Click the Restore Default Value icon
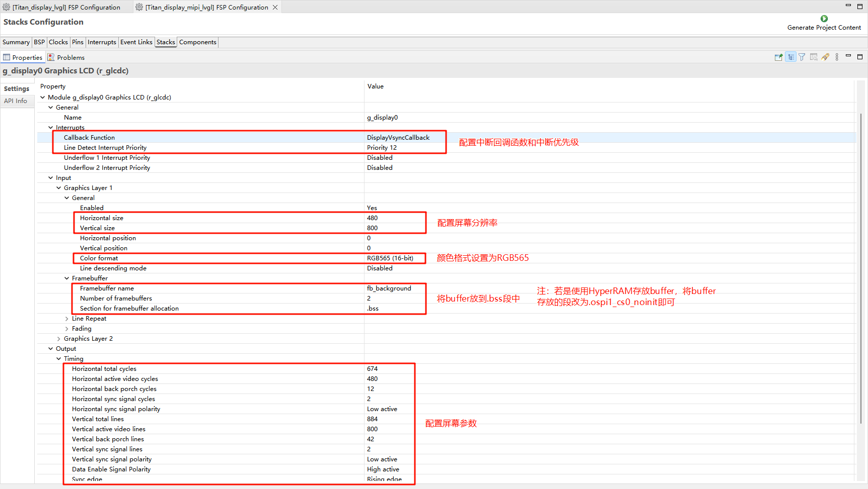868x489 pixels. tap(814, 57)
